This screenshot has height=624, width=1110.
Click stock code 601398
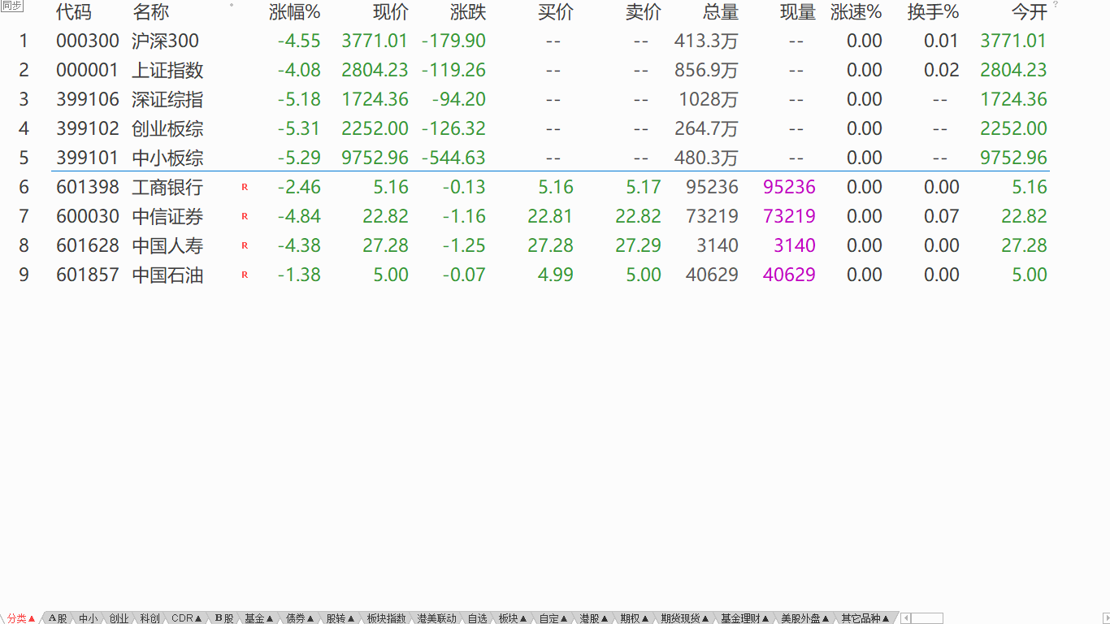pos(88,187)
